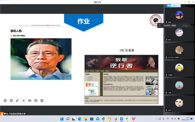This screenshot has width=195, height=122.
Task: Click the muted mic icon under white cat avatar
Action: click(x=166, y=110)
